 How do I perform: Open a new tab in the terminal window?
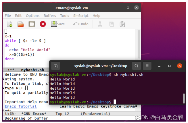click(x=55, y=66)
